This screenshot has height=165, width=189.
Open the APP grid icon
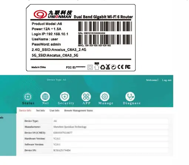pos(86,96)
